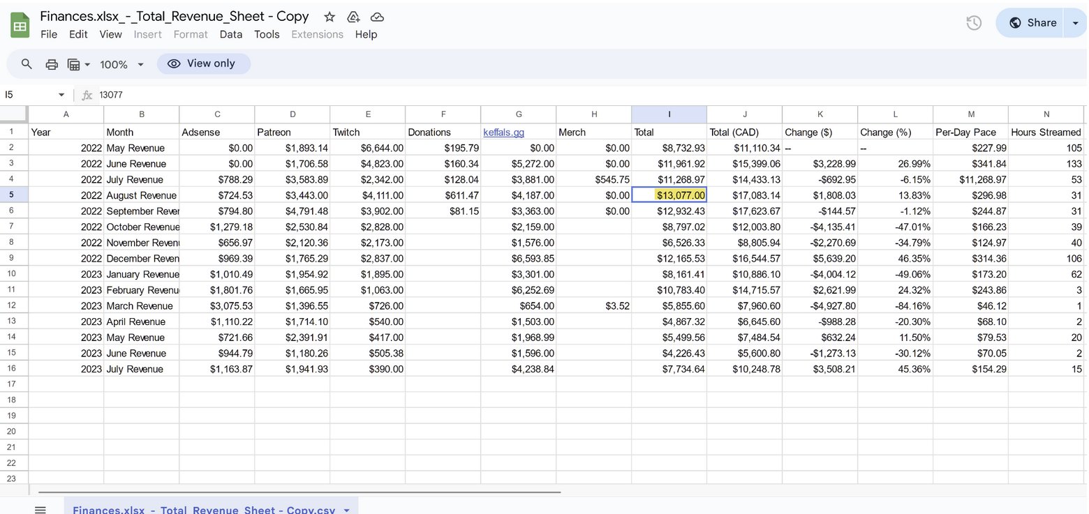This screenshot has width=1089, height=514.
Task: Select the $4,238.84 keffals.gg cell
Action: click(518, 369)
